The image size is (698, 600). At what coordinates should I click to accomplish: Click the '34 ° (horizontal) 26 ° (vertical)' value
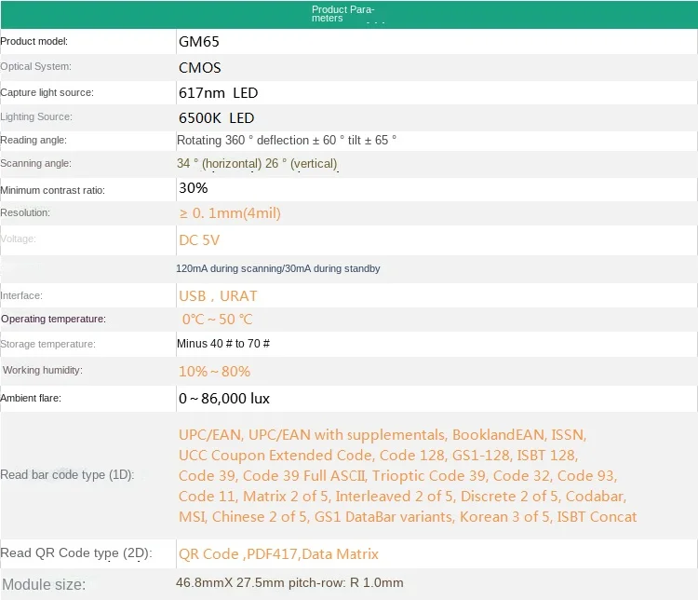pyautogui.click(x=257, y=164)
